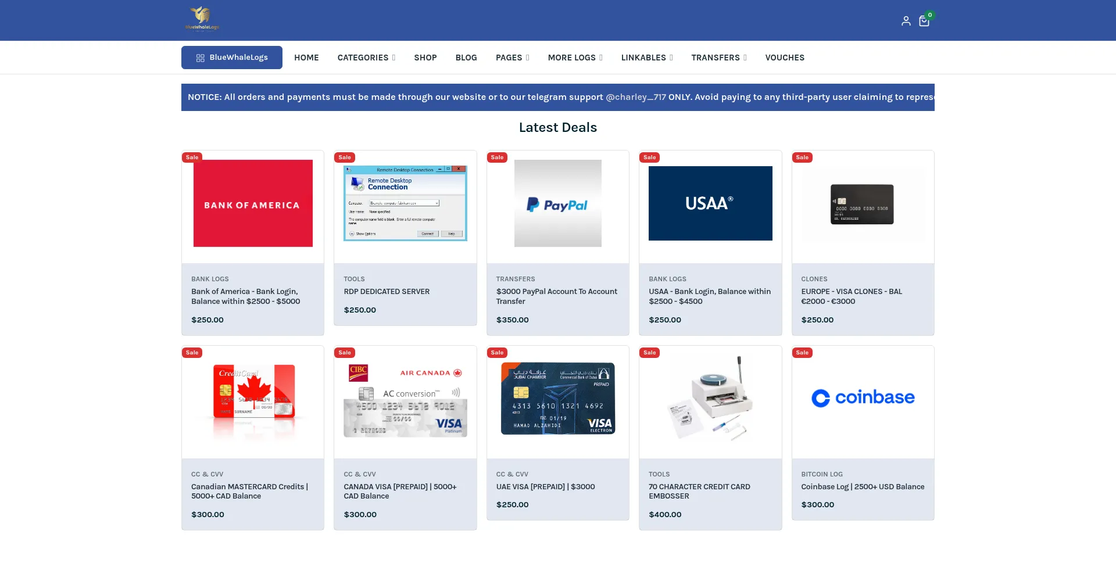Image resolution: width=1116 pixels, height=577 pixels.
Task: Click the CC & CVV category above CANADA VISA
Action: 360,474
